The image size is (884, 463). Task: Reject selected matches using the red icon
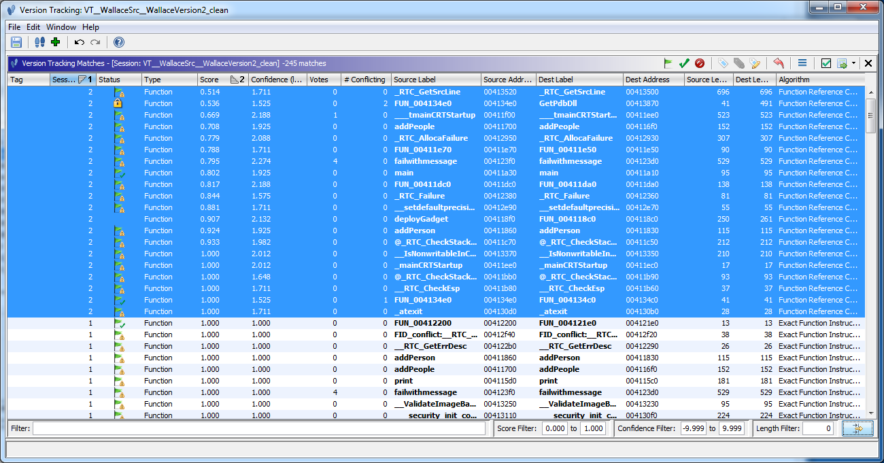700,63
